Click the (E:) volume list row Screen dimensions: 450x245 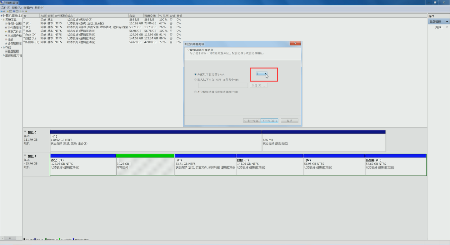coord(102,27)
